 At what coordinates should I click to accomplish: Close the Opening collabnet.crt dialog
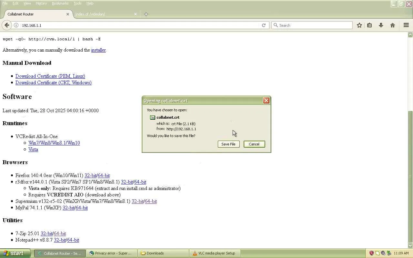pos(266,101)
